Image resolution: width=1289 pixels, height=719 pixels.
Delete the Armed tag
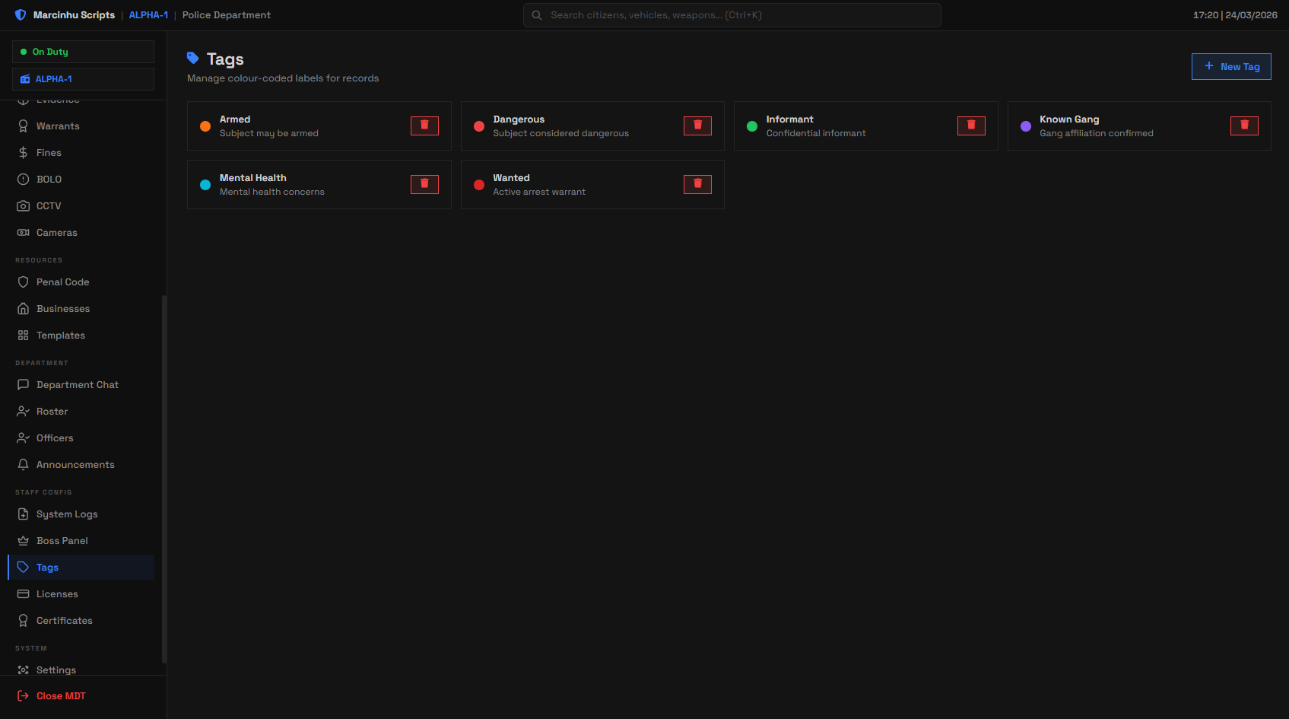pos(424,126)
